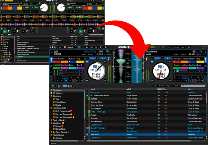The width and height of the screenshot is (208, 145).
Task: Delete Vocal Loop with its X icon
Action: [x=83, y=71]
